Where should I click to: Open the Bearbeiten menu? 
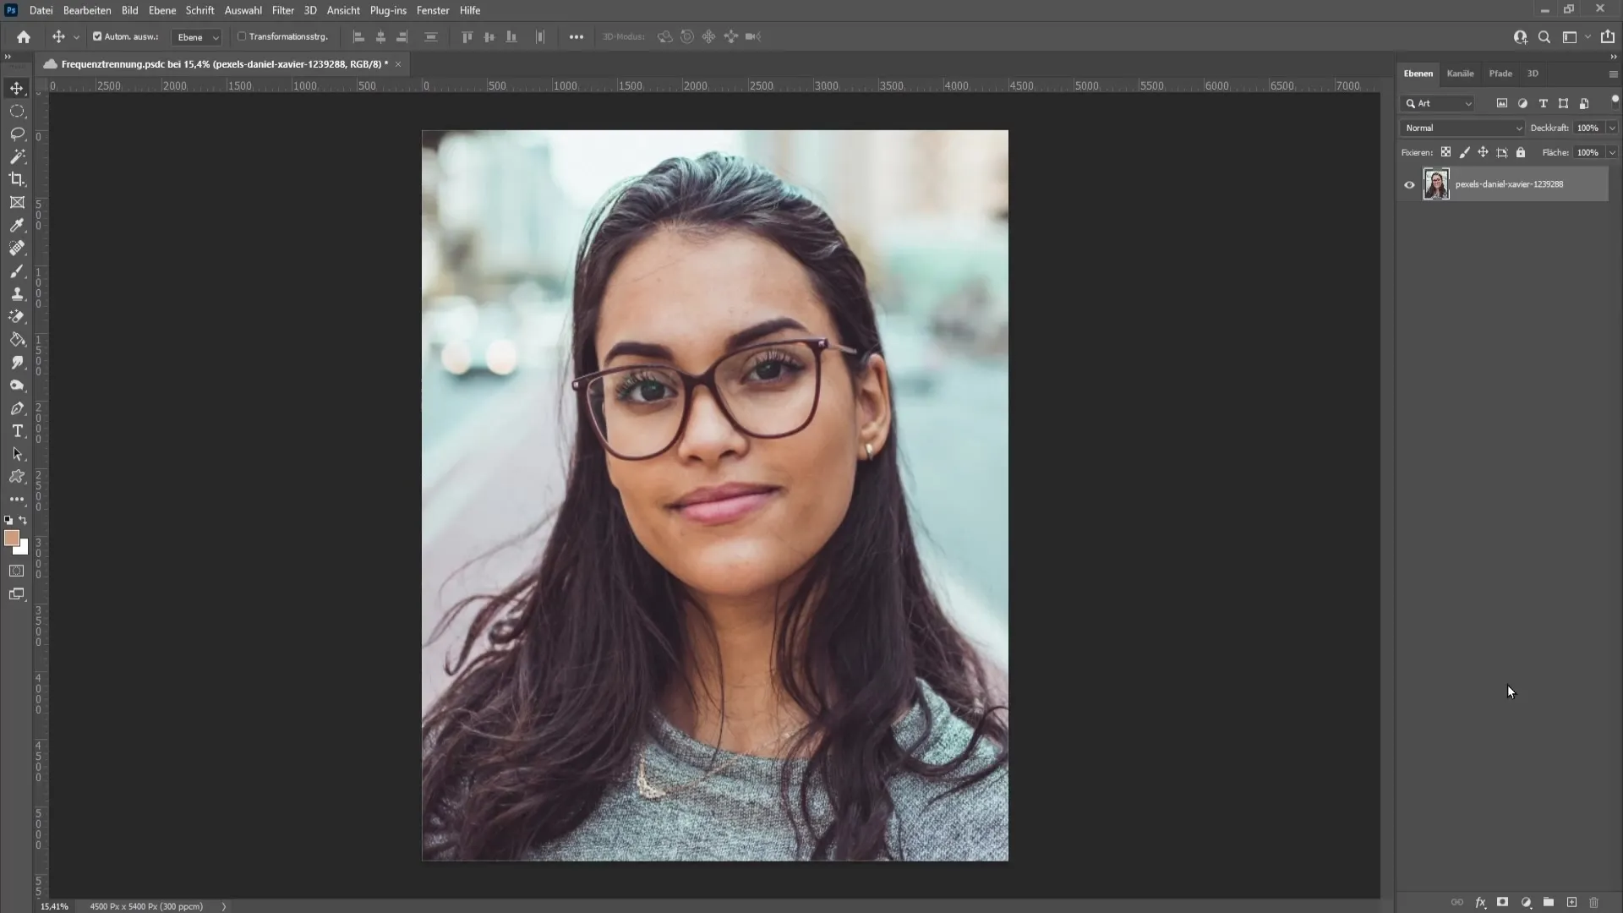tap(86, 10)
